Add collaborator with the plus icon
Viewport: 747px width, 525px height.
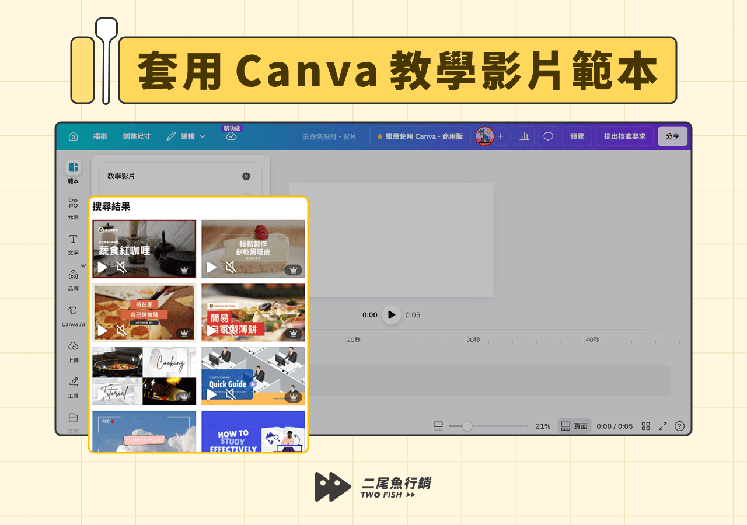(x=501, y=136)
